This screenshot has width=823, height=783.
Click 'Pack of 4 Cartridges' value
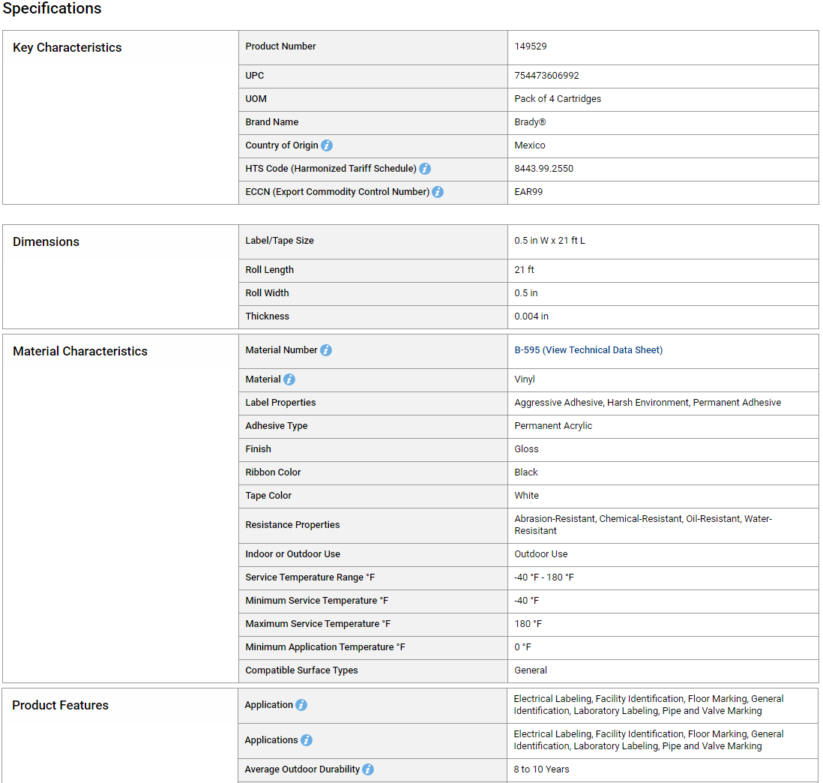click(x=558, y=99)
